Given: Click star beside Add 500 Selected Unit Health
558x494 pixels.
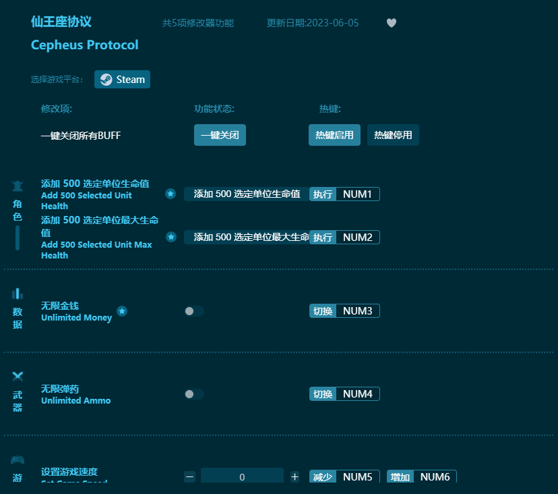Looking at the screenshot, I should 170,194.
